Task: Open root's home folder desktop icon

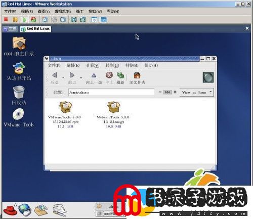Action: click(x=19, y=43)
